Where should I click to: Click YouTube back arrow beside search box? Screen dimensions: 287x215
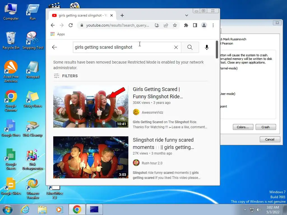pyautogui.click(x=55, y=47)
